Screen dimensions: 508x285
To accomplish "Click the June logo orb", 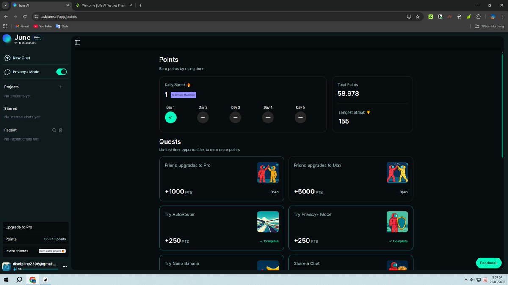I will click(7, 38).
